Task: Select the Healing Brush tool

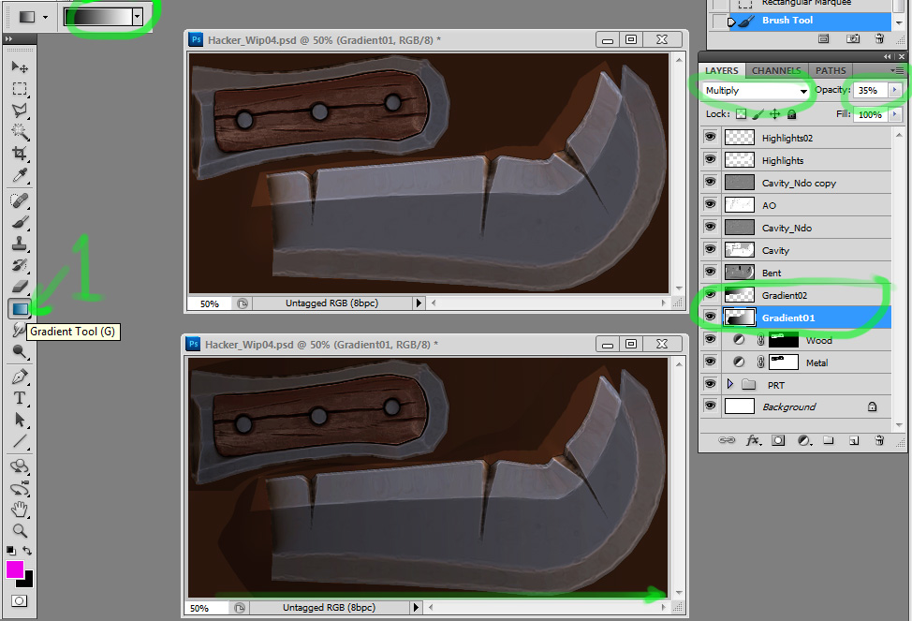Action: [20, 200]
